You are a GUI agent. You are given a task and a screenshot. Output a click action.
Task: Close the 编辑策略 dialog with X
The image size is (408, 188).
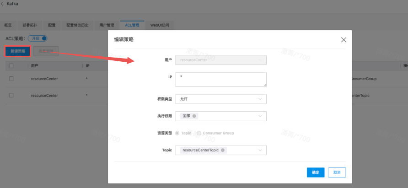pos(344,40)
